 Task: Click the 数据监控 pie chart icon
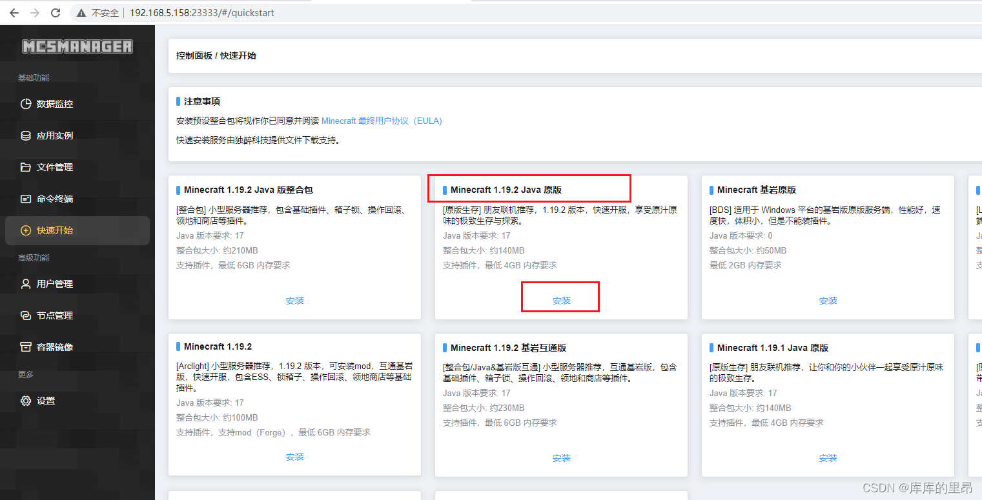tap(26, 104)
